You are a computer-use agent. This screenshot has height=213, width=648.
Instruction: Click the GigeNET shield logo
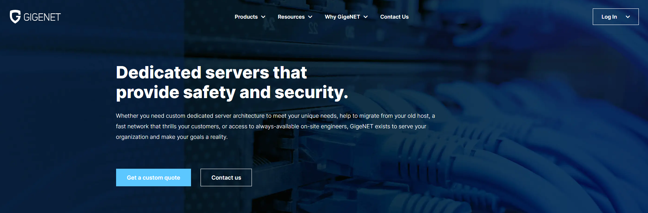click(x=15, y=17)
